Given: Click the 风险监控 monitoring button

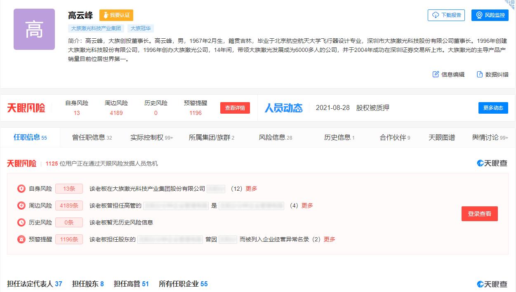Looking at the screenshot, I should [x=490, y=15].
